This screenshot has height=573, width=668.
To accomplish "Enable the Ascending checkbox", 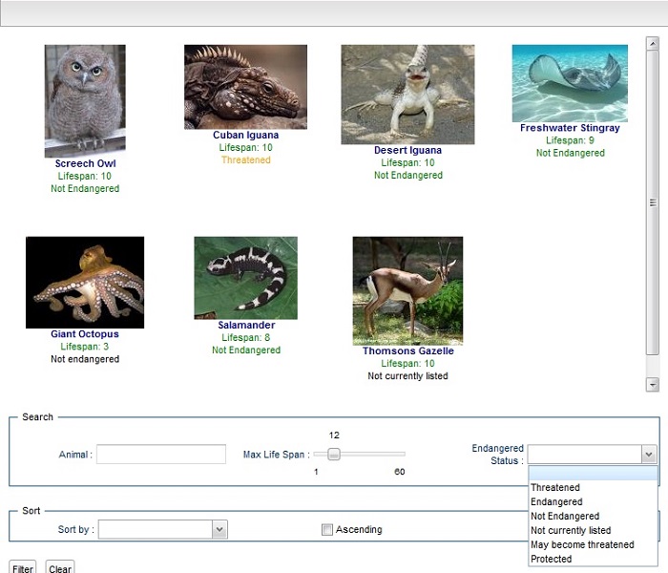I will (327, 530).
